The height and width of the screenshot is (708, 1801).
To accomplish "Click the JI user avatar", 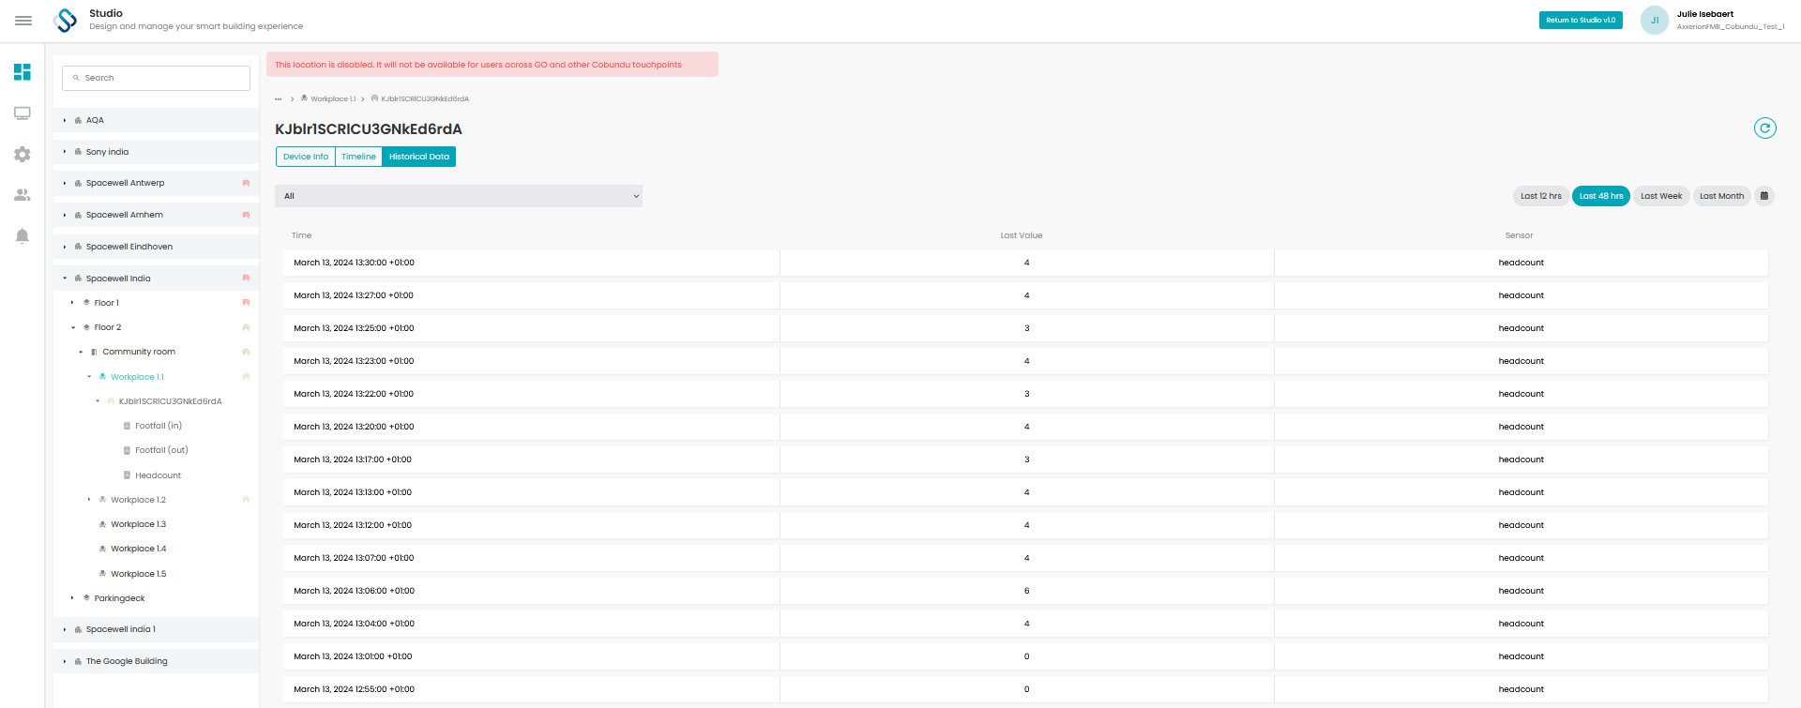I will click(1654, 20).
